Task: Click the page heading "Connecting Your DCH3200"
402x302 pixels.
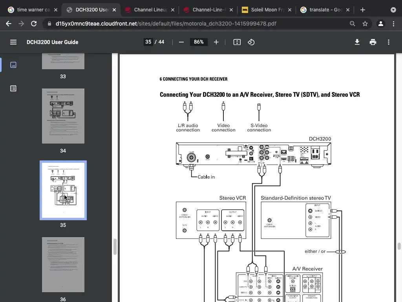Action: click(x=260, y=94)
